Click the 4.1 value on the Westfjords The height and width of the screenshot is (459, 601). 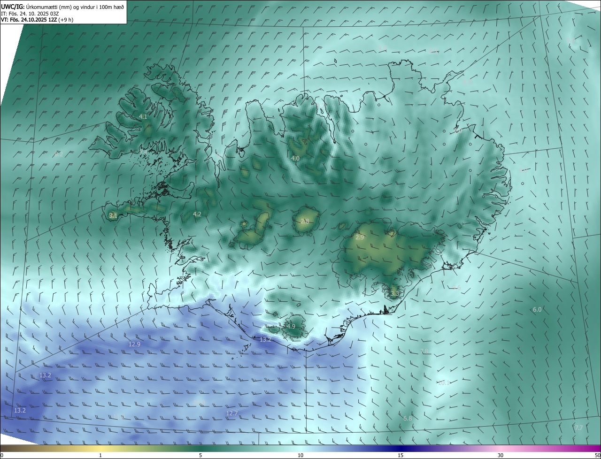tap(143, 116)
